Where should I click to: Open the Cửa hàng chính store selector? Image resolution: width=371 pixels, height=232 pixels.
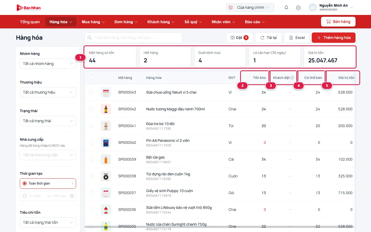[250, 7]
